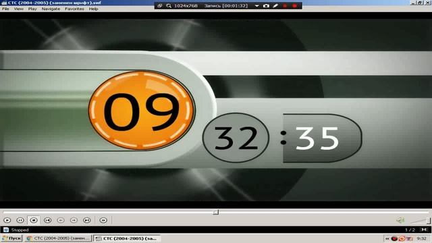Click the Play button in playback controls
The image size is (432, 243).
[x=7, y=220]
